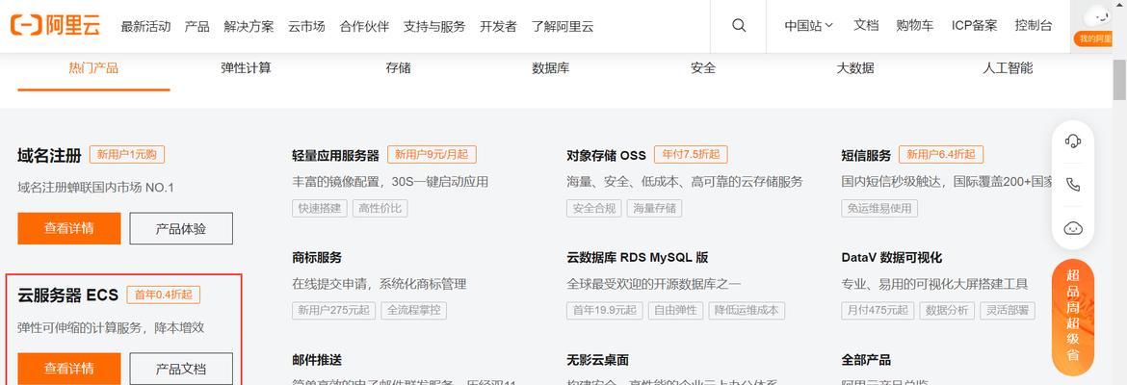Go to 文档 in the header
Screen dimensions: 1127x385
coord(866,26)
